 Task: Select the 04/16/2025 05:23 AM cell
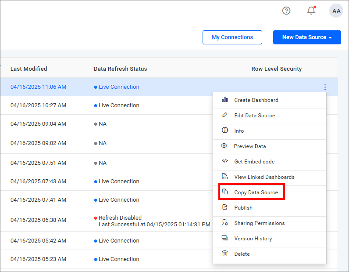pos(38,259)
